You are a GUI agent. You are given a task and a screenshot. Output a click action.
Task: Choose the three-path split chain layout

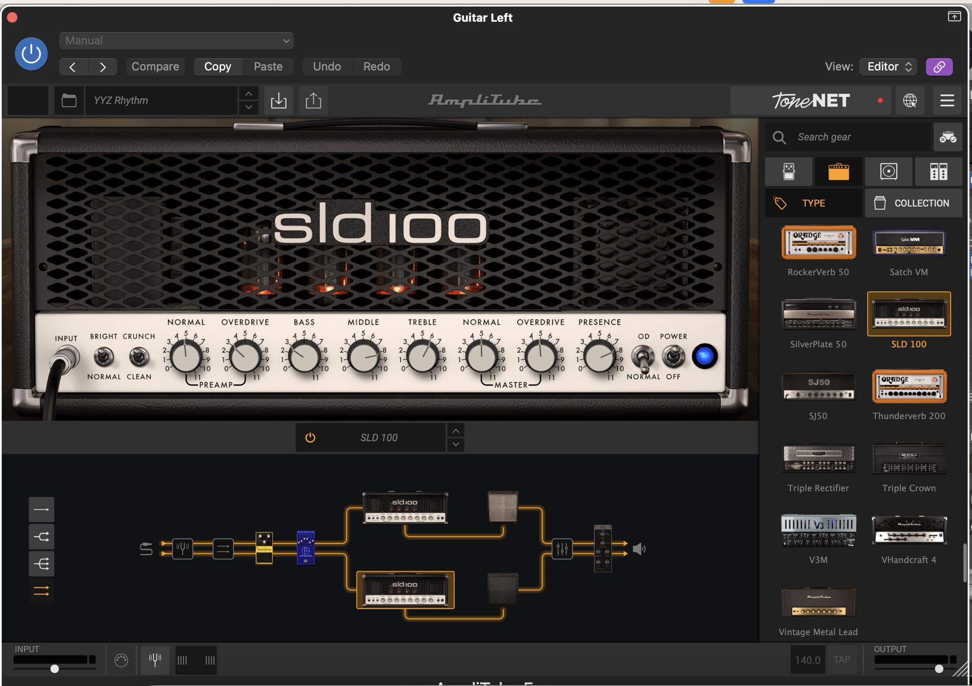41,564
